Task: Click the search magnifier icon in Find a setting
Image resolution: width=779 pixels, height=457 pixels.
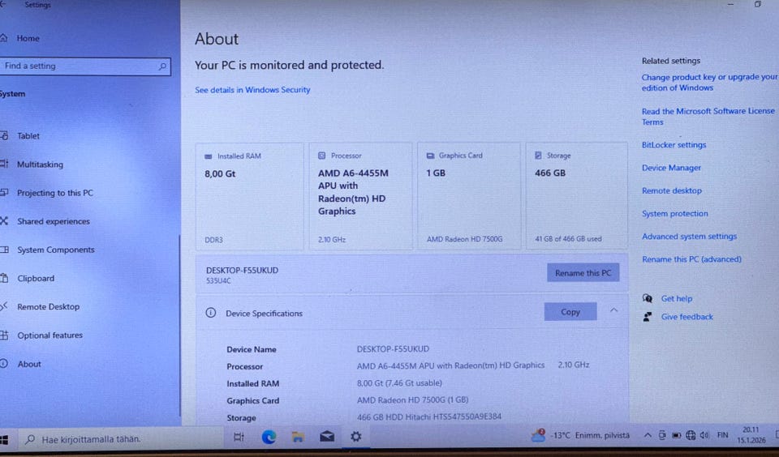Action: point(162,66)
